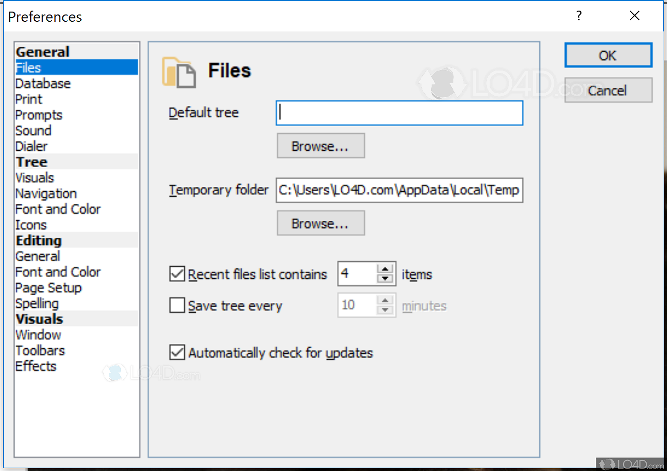The image size is (667, 471).
Task: Open the Sound settings page
Action: pos(33,130)
